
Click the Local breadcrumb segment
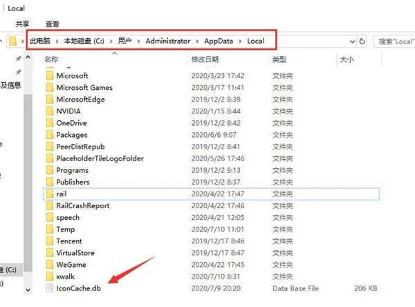click(256, 41)
